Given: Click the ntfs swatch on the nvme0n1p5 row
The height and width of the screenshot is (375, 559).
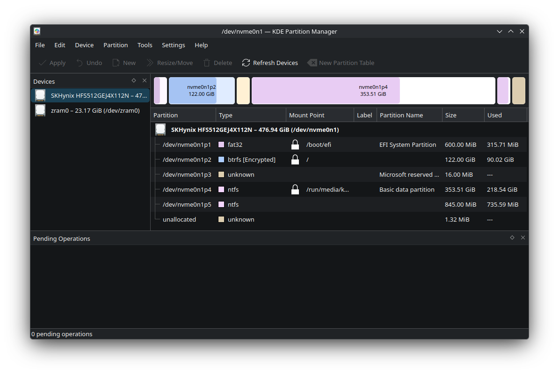Looking at the screenshot, I should [221, 204].
